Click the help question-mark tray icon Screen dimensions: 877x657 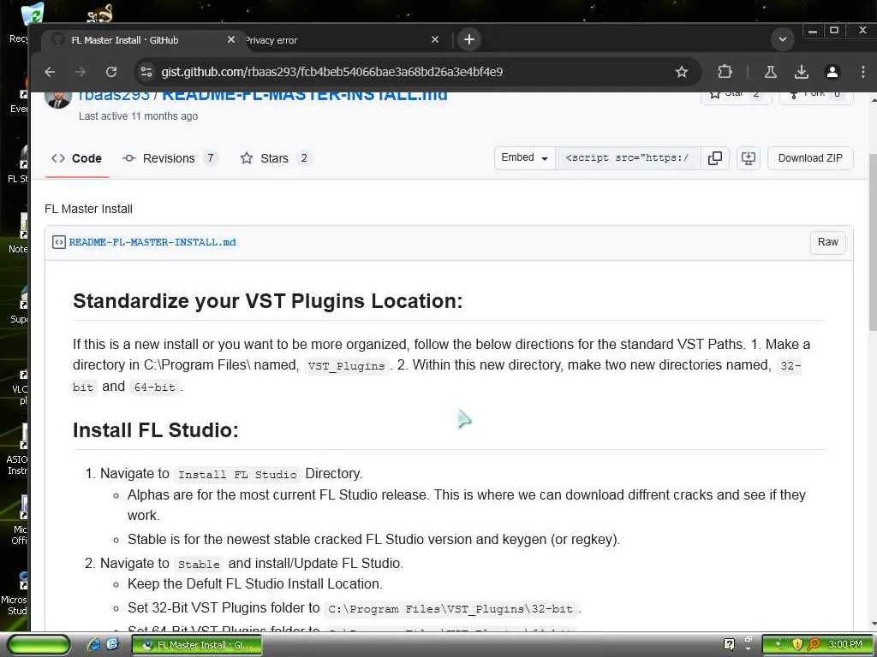(729, 645)
